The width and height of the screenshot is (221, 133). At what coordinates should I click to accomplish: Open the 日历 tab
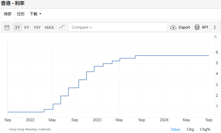tap(21, 14)
